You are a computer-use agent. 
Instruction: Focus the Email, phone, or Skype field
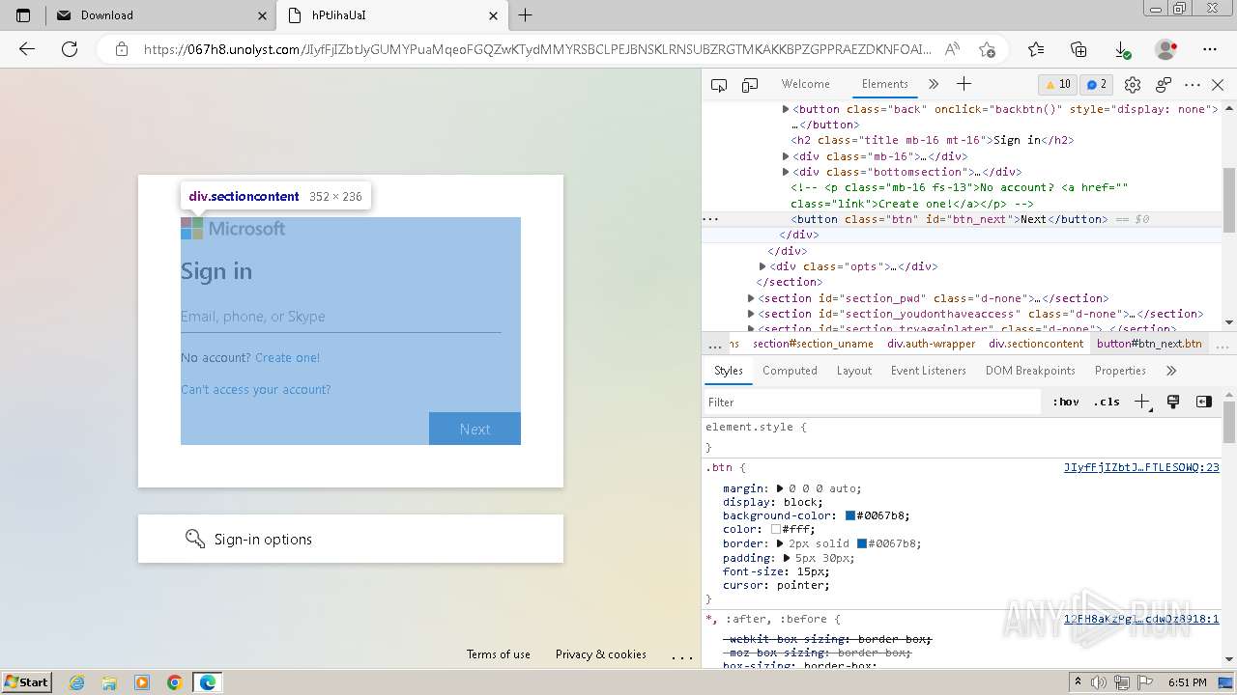click(340, 317)
